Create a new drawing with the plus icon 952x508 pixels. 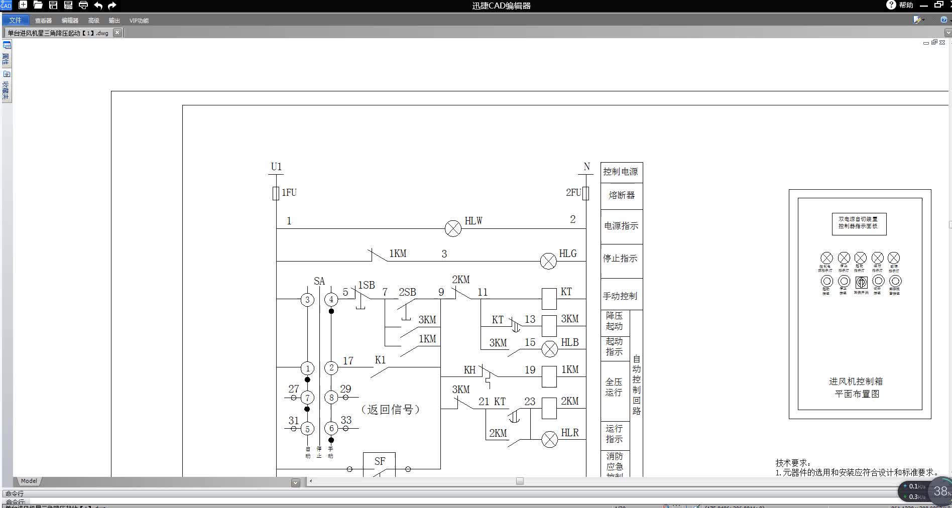[x=23, y=5]
